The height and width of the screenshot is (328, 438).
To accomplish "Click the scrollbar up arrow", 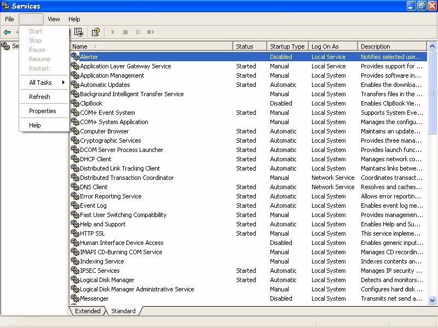I will [432, 46].
